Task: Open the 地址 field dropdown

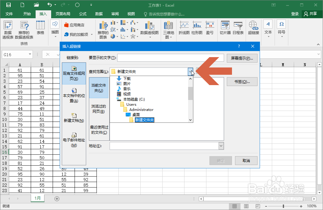Action: (221, 146)
